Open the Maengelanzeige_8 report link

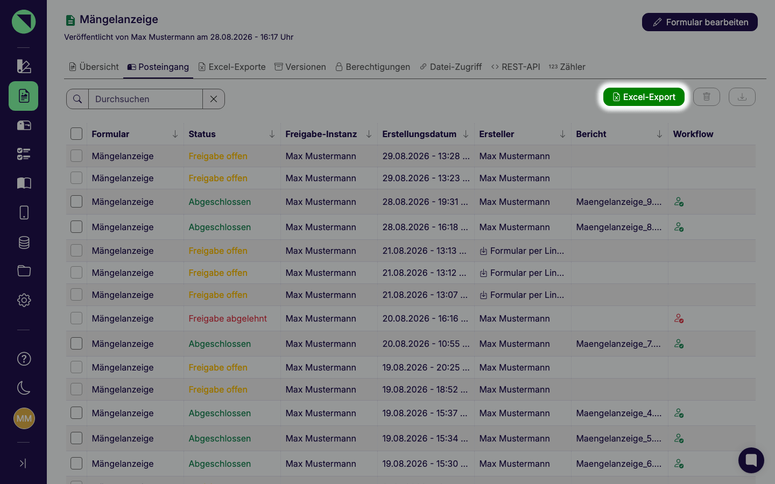click(x=619, y=227)
